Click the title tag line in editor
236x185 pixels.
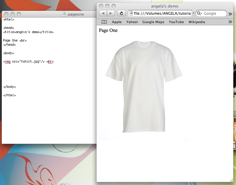tap(28, 32)
